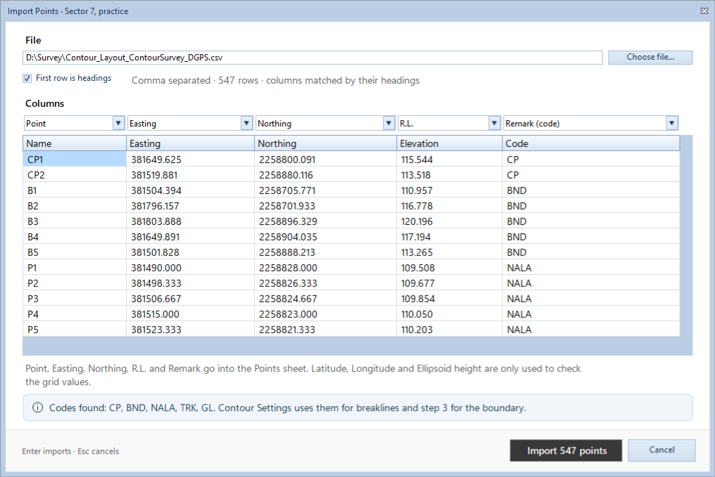This screenshot has width=715, height=477.
Task: Click the Import 547 points button
Action: point(566,450)
